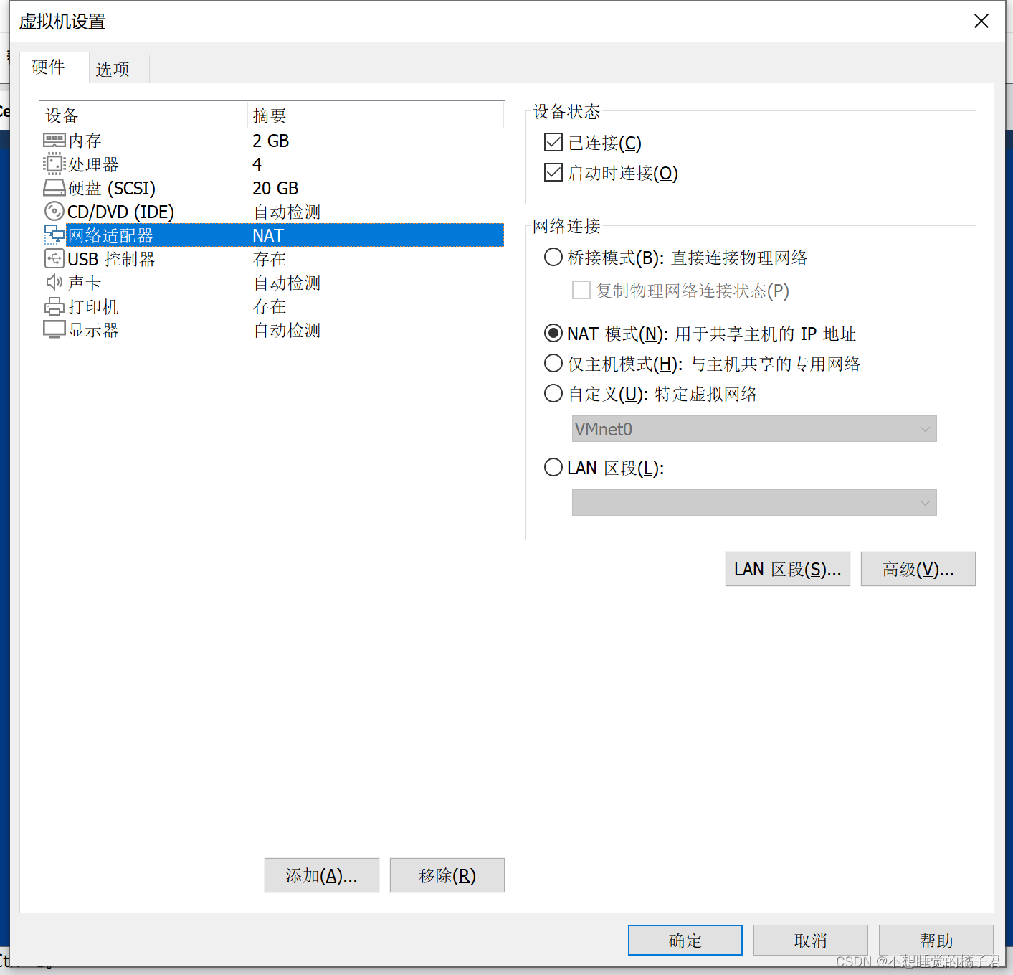Click the processor (处理器) chip icon
The image size is (1013, 975).
click(54, 164)
